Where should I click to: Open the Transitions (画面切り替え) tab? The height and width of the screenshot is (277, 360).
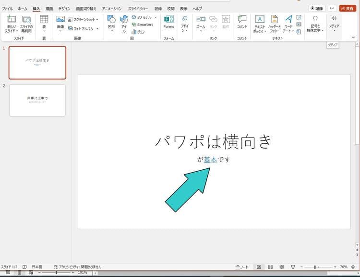86,9
